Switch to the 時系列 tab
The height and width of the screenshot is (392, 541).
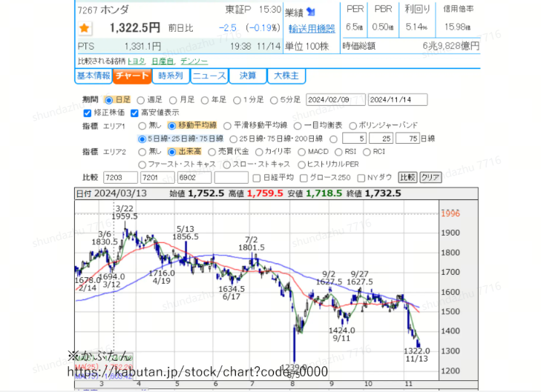(171, 76)
